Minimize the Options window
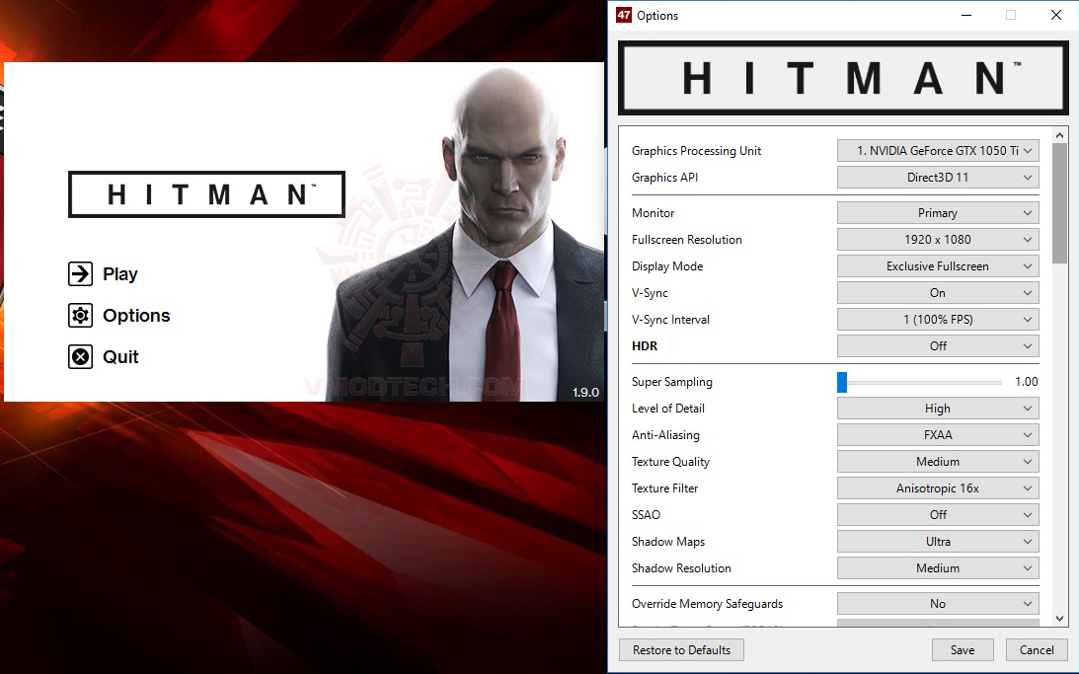 [x=966, y=15]
